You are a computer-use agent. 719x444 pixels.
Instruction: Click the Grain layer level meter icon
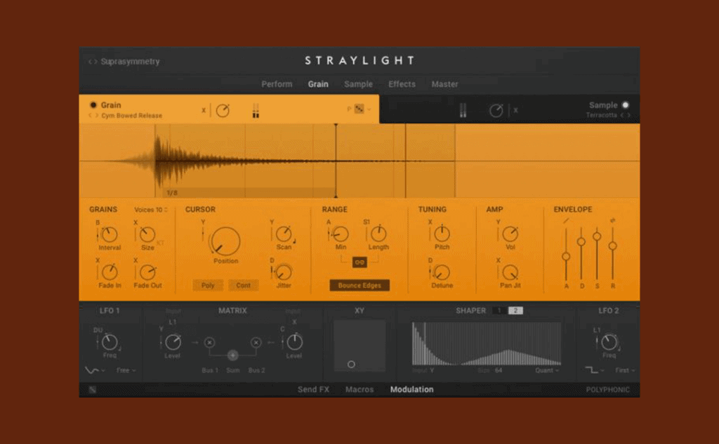click(x=256, y=111)
